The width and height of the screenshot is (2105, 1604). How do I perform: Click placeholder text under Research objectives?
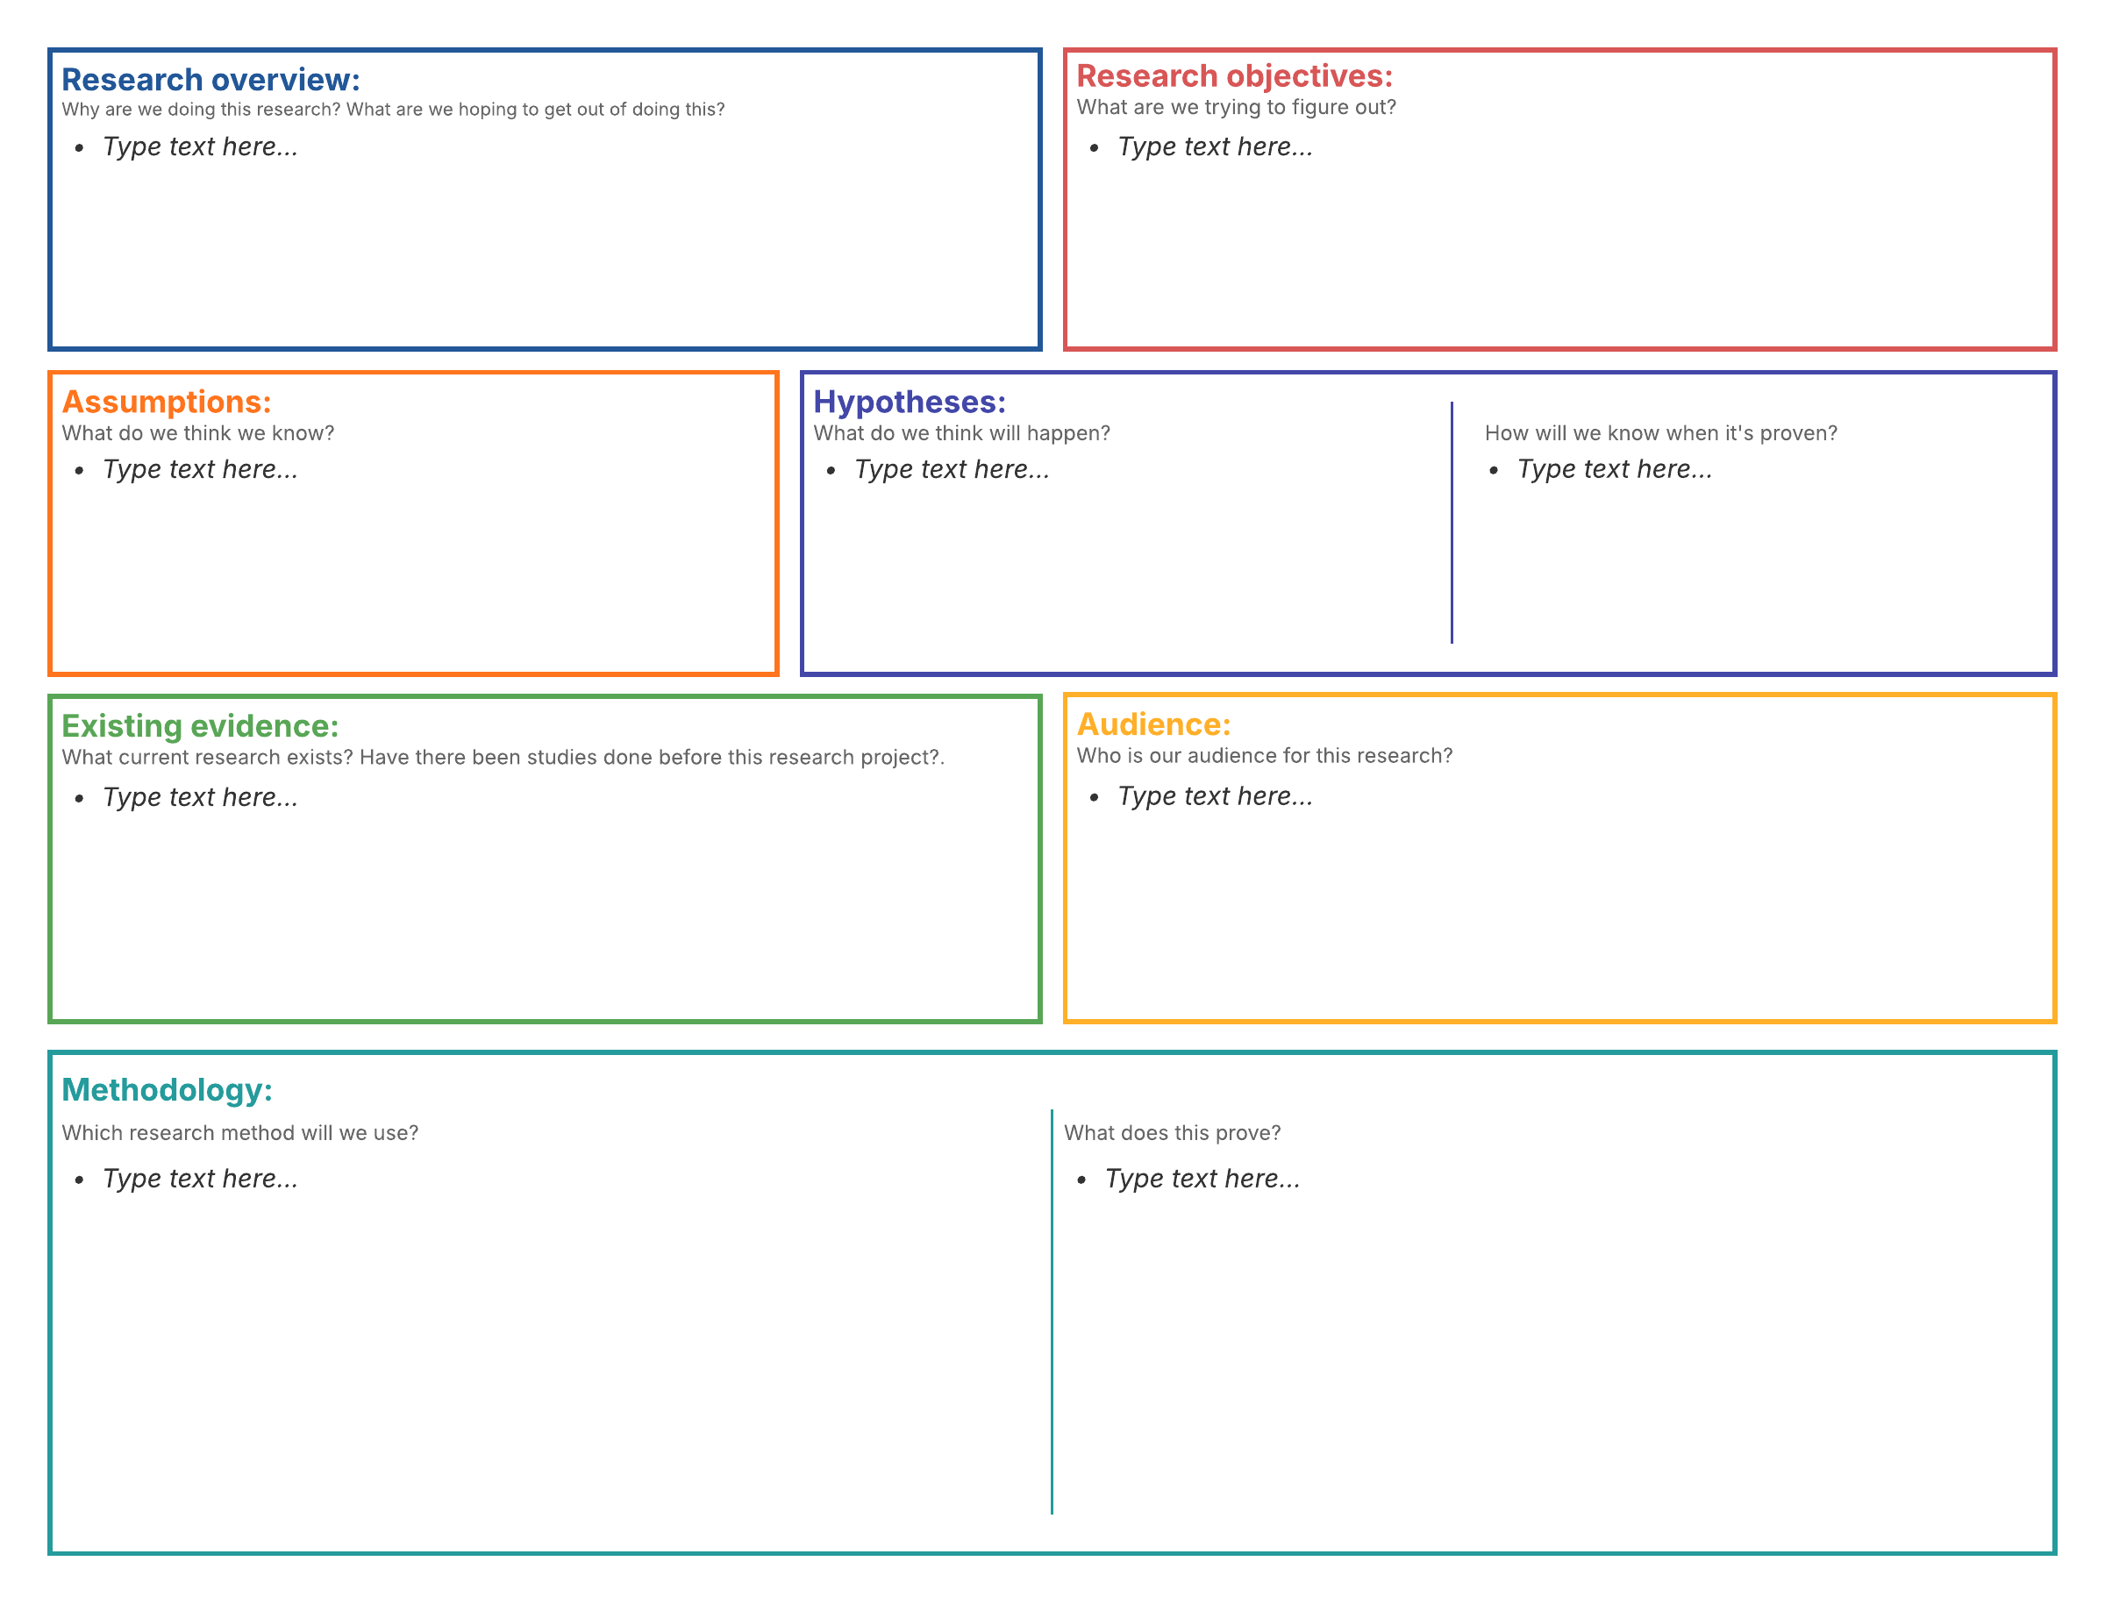click(1214, 147)
